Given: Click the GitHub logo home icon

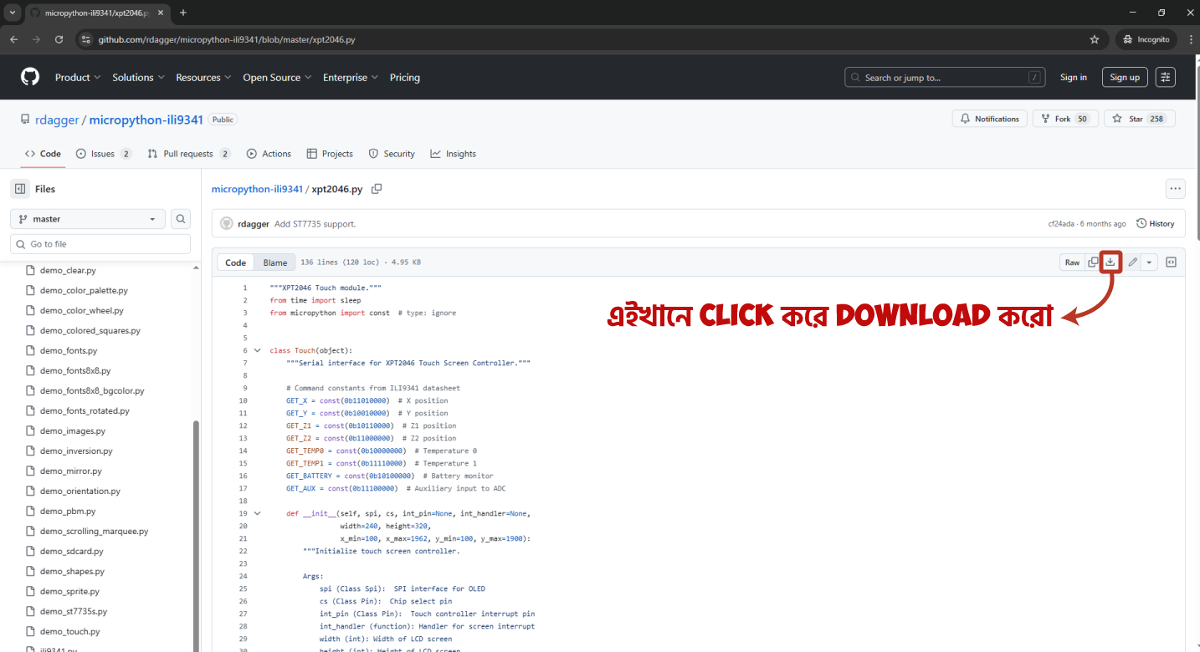Looking at the screenshot, I should pos(30,77).
